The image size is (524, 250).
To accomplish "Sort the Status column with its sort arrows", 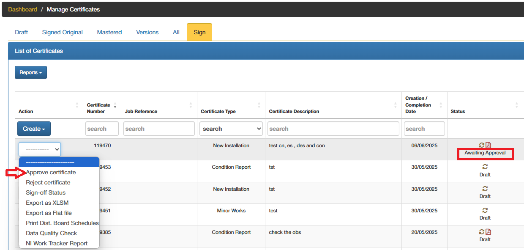I will (x=516, y=104).
